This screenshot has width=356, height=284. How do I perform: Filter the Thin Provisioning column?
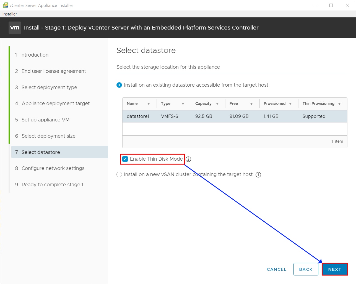[339, 104]
